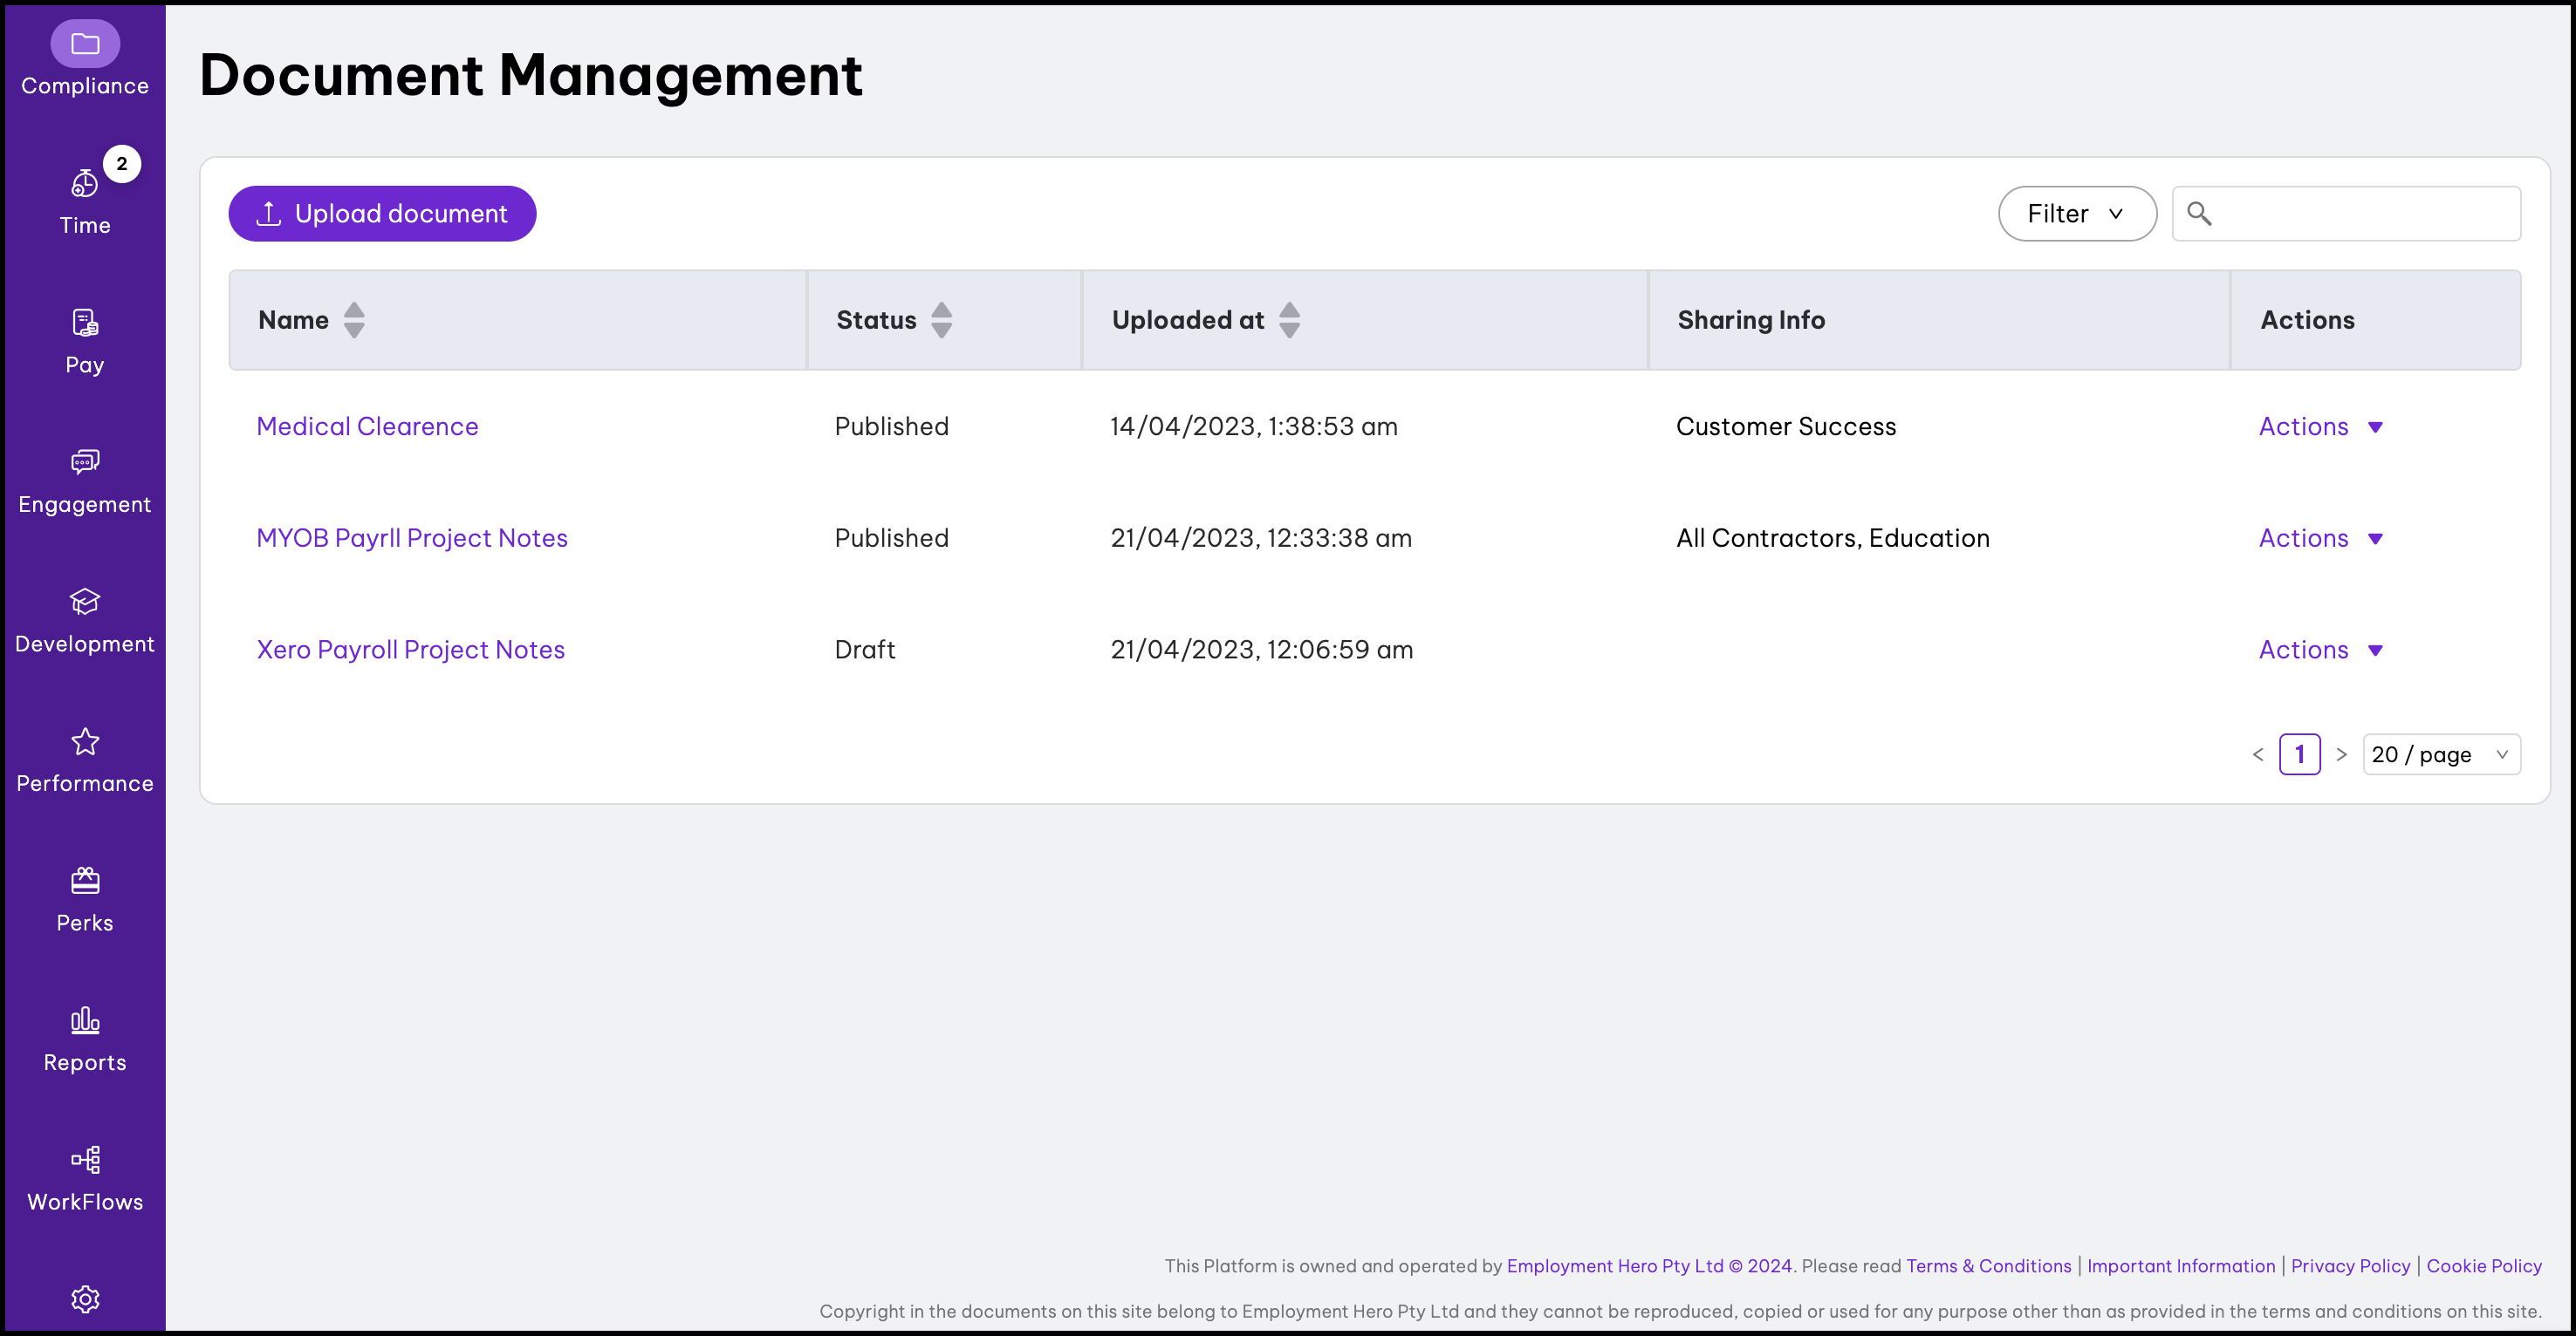Open the MYOB Payrll Project Notes document
2576x1336 pixels.
[412, 537]
